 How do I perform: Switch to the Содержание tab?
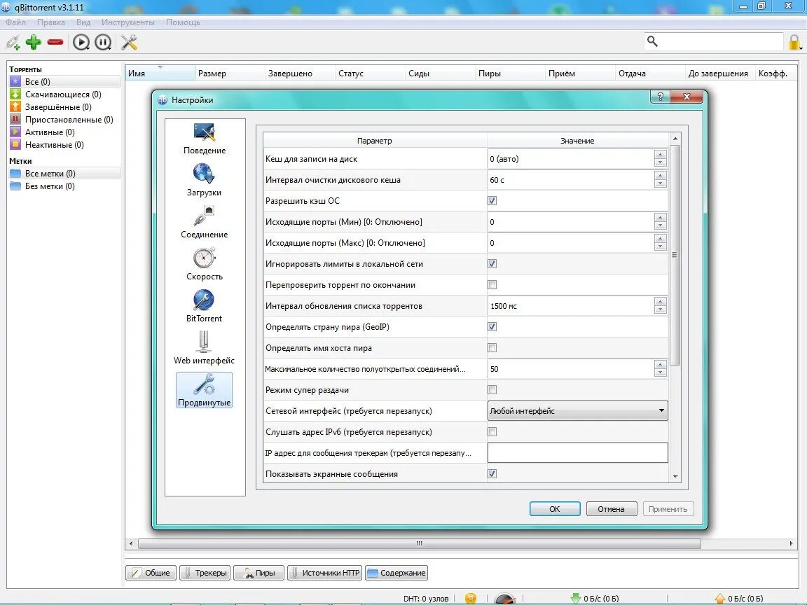tap(396, 573)
